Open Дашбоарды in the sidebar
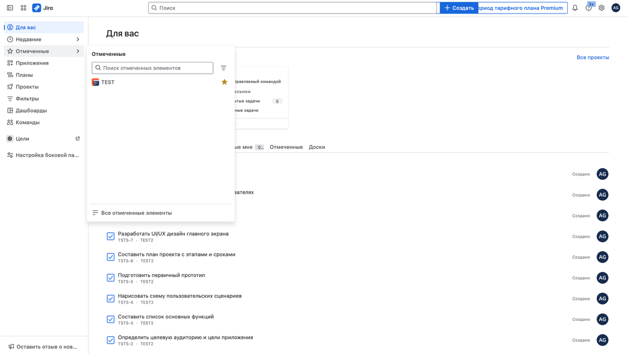Image resolution: width=627 pixels, height=354 pixels. 31,111
